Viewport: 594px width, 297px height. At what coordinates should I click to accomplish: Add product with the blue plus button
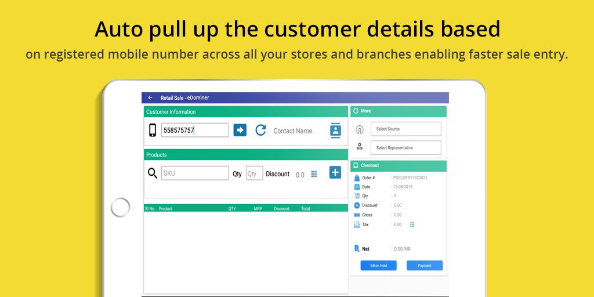[335, 172]
